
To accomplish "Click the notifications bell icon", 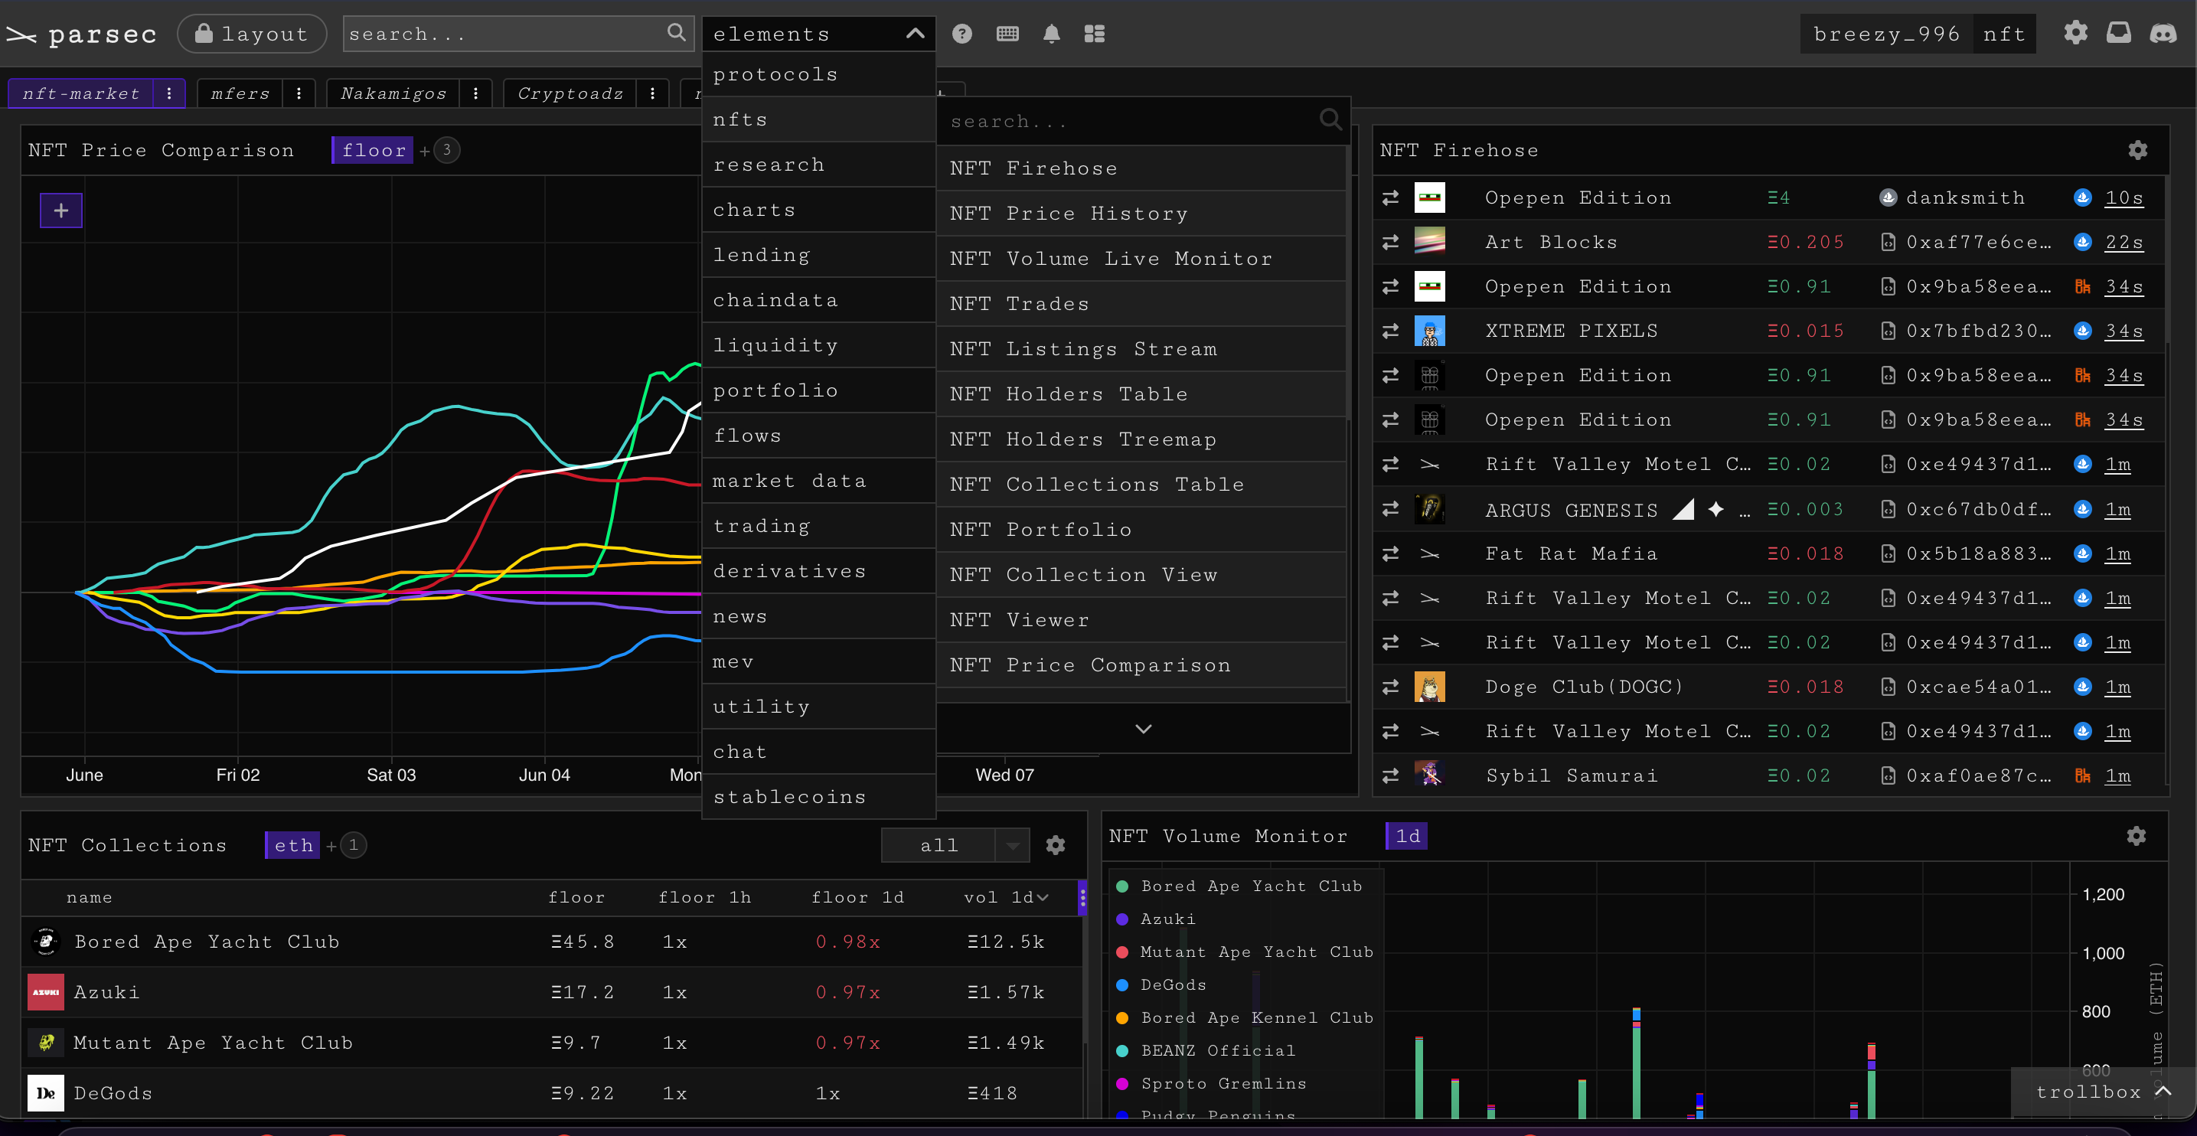I will tap(1052, 34).
